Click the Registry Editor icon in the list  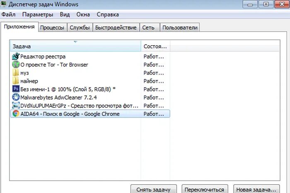(x=16, y=56)
